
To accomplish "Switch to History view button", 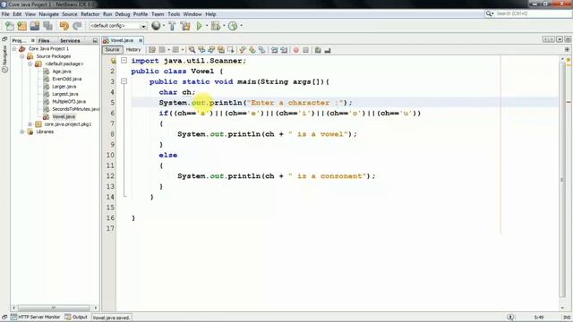I will (x=133, y=50).
